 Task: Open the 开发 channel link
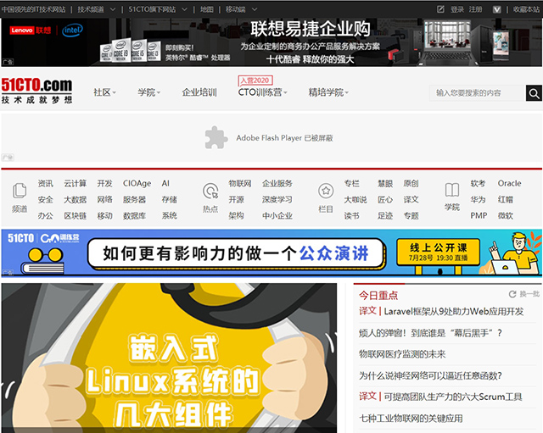click(x=104, y=183)
